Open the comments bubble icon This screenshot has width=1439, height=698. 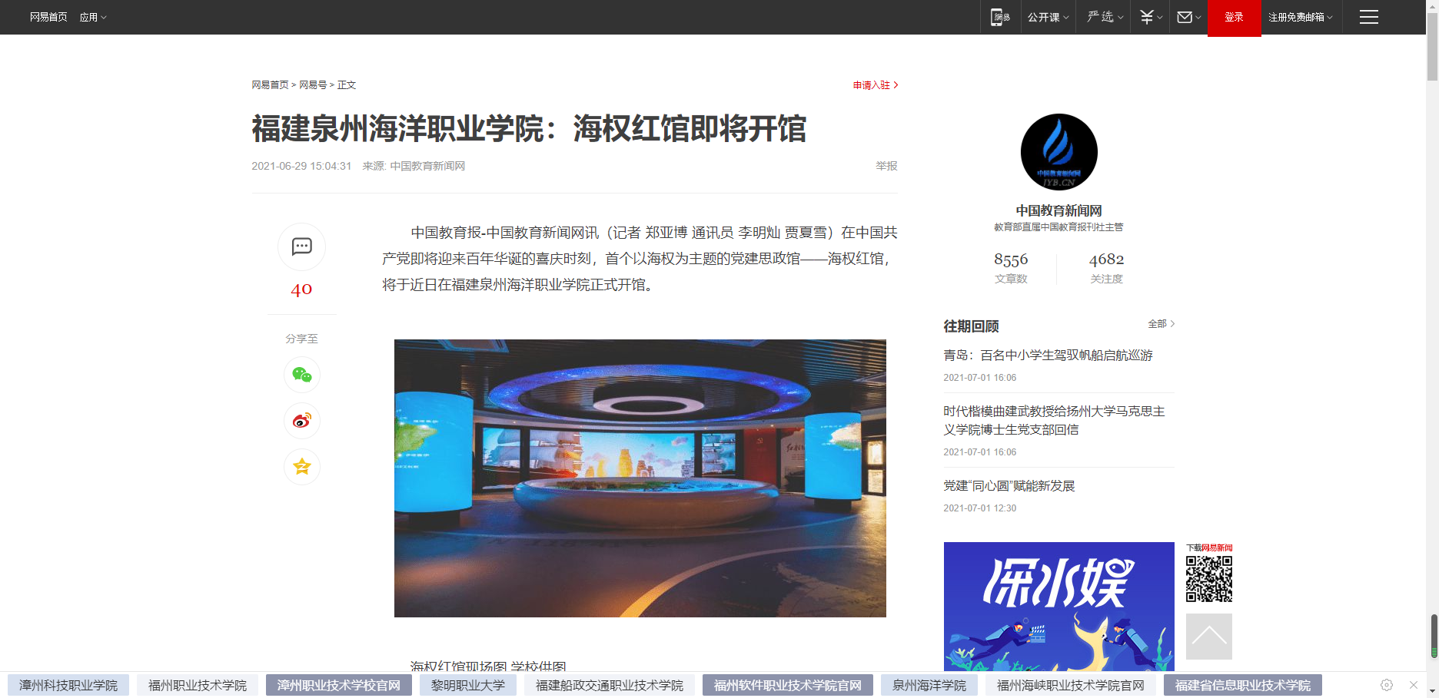301,246
